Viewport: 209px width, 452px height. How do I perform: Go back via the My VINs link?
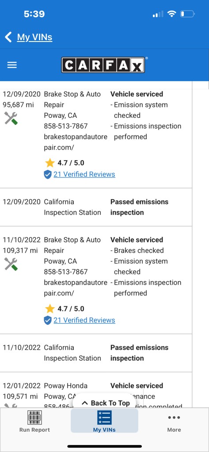34,37
